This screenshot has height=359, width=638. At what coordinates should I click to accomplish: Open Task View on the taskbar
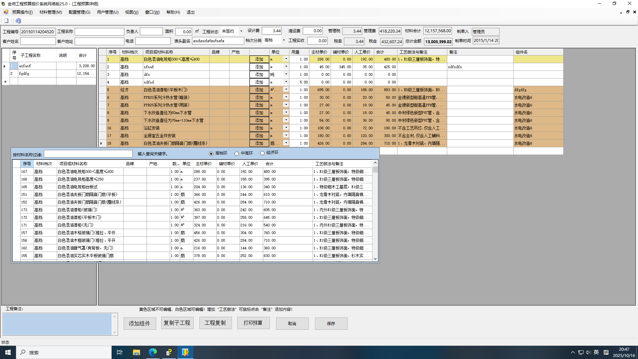[x=120, y=352]
